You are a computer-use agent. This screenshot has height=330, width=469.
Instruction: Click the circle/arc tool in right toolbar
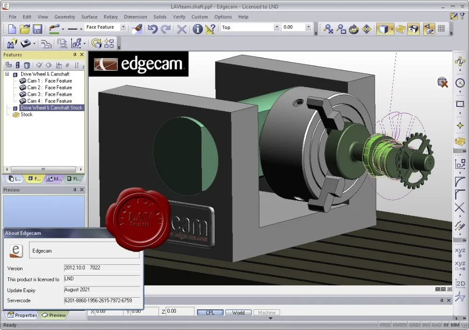[x=460, y=83]
